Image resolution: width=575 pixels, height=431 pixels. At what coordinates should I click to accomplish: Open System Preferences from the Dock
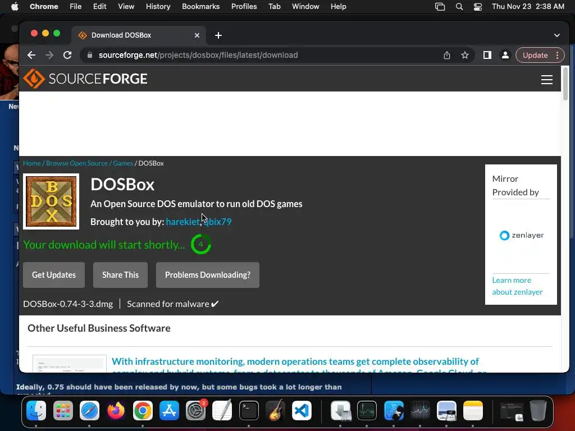click(196, 410)
